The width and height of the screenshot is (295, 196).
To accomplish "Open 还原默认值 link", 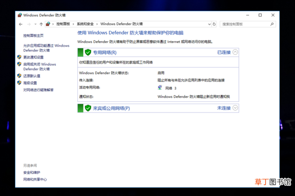I will 32,76.
